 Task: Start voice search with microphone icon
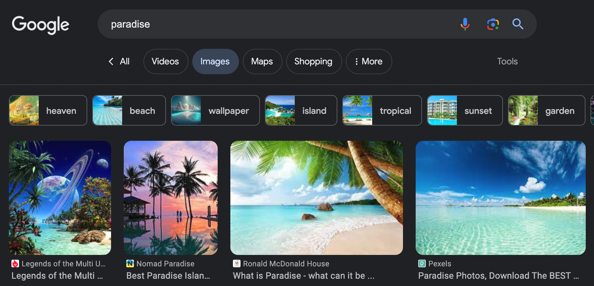pyautogui.click(x=465, y=24)
